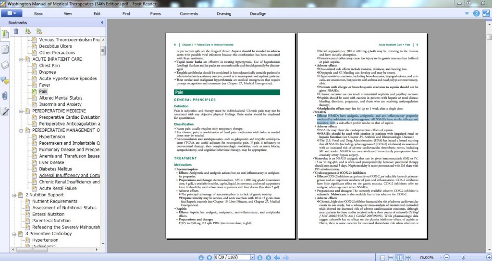The height and width of the screenshot is (261, 492).
Task: Go to Acute Hypertensive Episodes bookmark
Action: coord(68,79)
